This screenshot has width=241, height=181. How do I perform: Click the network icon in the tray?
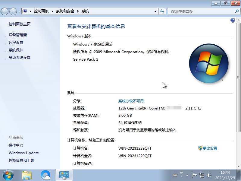coord(201,175)
